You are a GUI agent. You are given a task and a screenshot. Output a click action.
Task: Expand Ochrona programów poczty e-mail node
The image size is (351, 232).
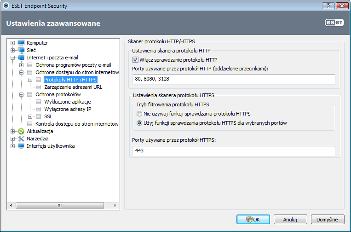[x=21, y=65]
